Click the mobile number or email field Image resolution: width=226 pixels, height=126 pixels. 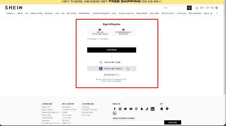pos(112,43)
